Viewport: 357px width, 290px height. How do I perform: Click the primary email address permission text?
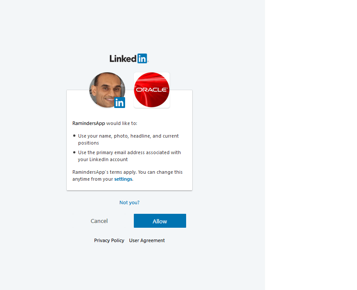click(129, 156)
